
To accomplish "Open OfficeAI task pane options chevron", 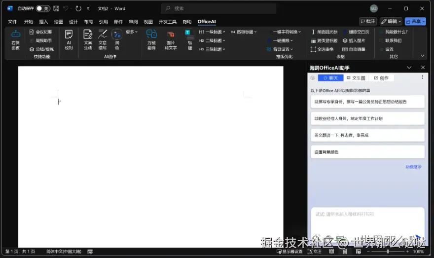I will tap(409, 68).
